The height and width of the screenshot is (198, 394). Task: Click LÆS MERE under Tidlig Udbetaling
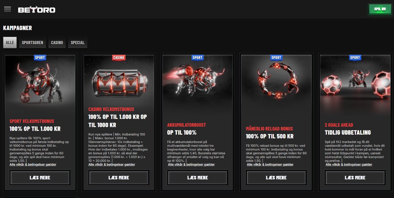(355, 178)
